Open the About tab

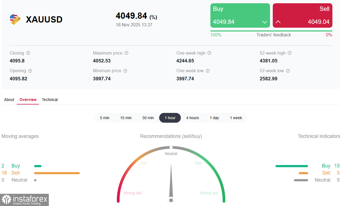9,100
